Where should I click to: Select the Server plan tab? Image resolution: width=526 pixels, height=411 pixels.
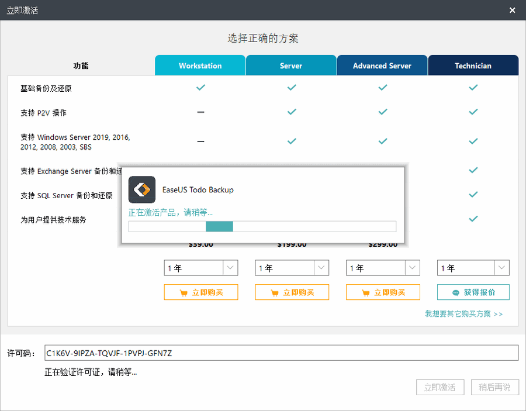(291, 65)
